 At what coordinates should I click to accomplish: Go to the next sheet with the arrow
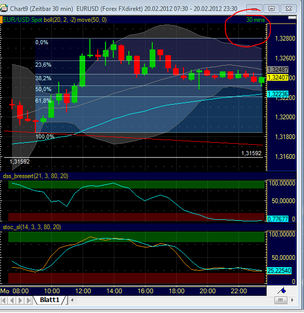tap(20, 300)
